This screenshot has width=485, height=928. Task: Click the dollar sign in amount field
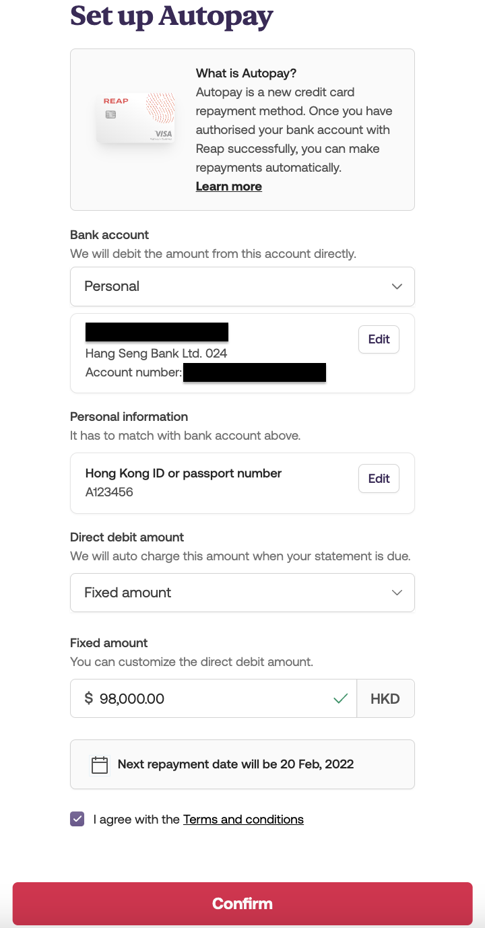click(x=88, y=699)
